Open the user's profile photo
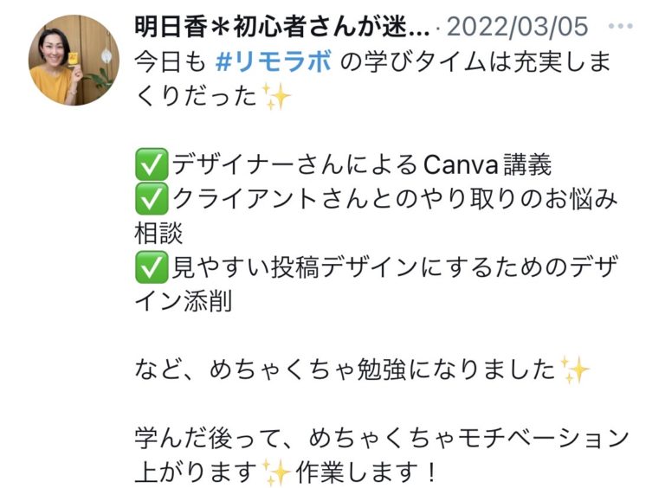 [74, 60]
